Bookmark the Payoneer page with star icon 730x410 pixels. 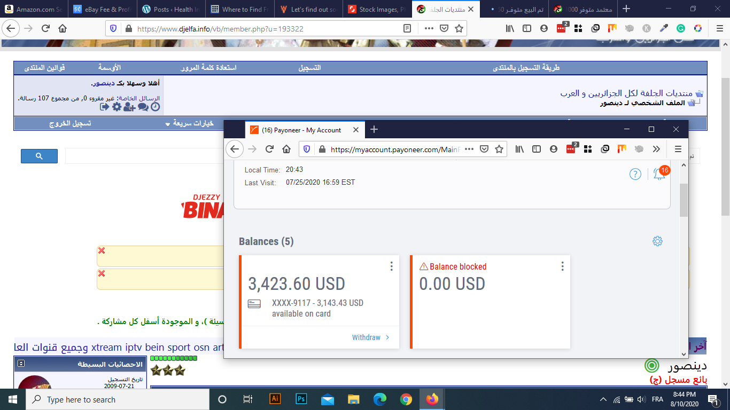coord(499,149)
